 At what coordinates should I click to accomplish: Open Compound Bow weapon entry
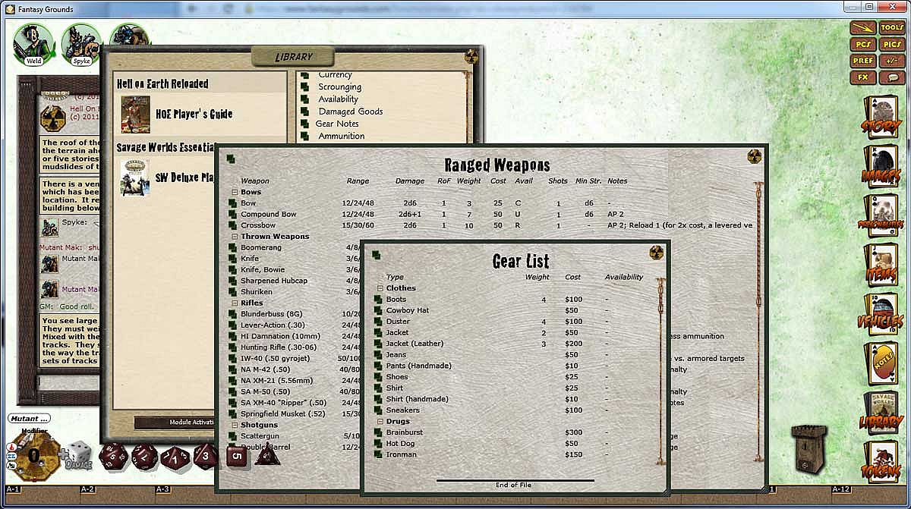pos(269,215)
